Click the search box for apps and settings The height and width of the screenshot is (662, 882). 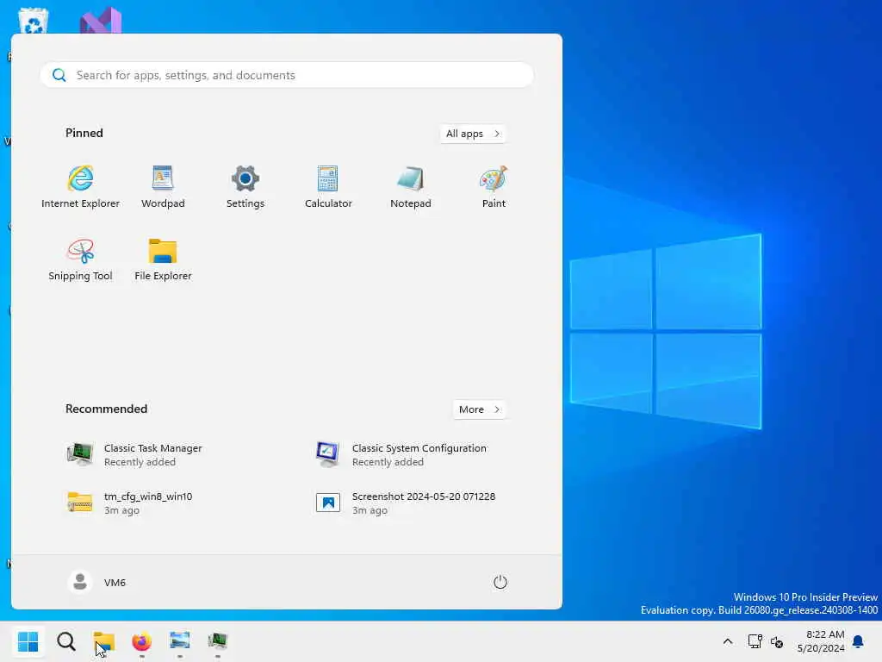(x=287, y=75)
